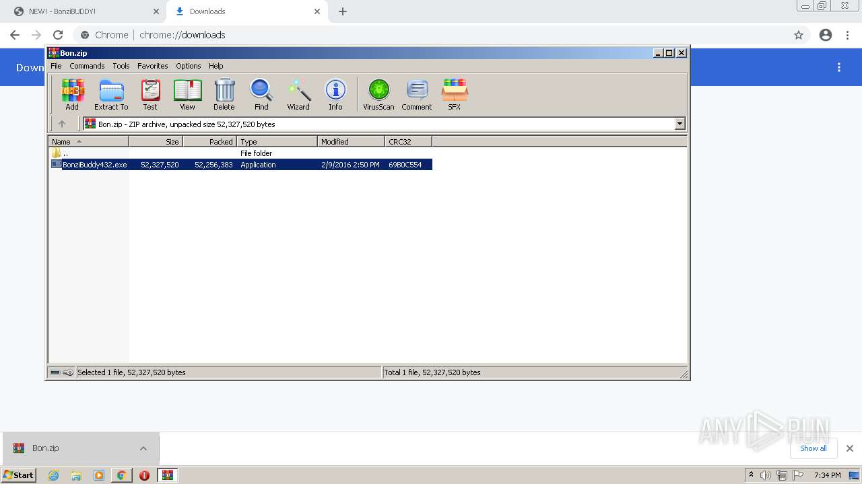Click the Chrome forward arrow
862x484 pixels.
coord(36,35)
